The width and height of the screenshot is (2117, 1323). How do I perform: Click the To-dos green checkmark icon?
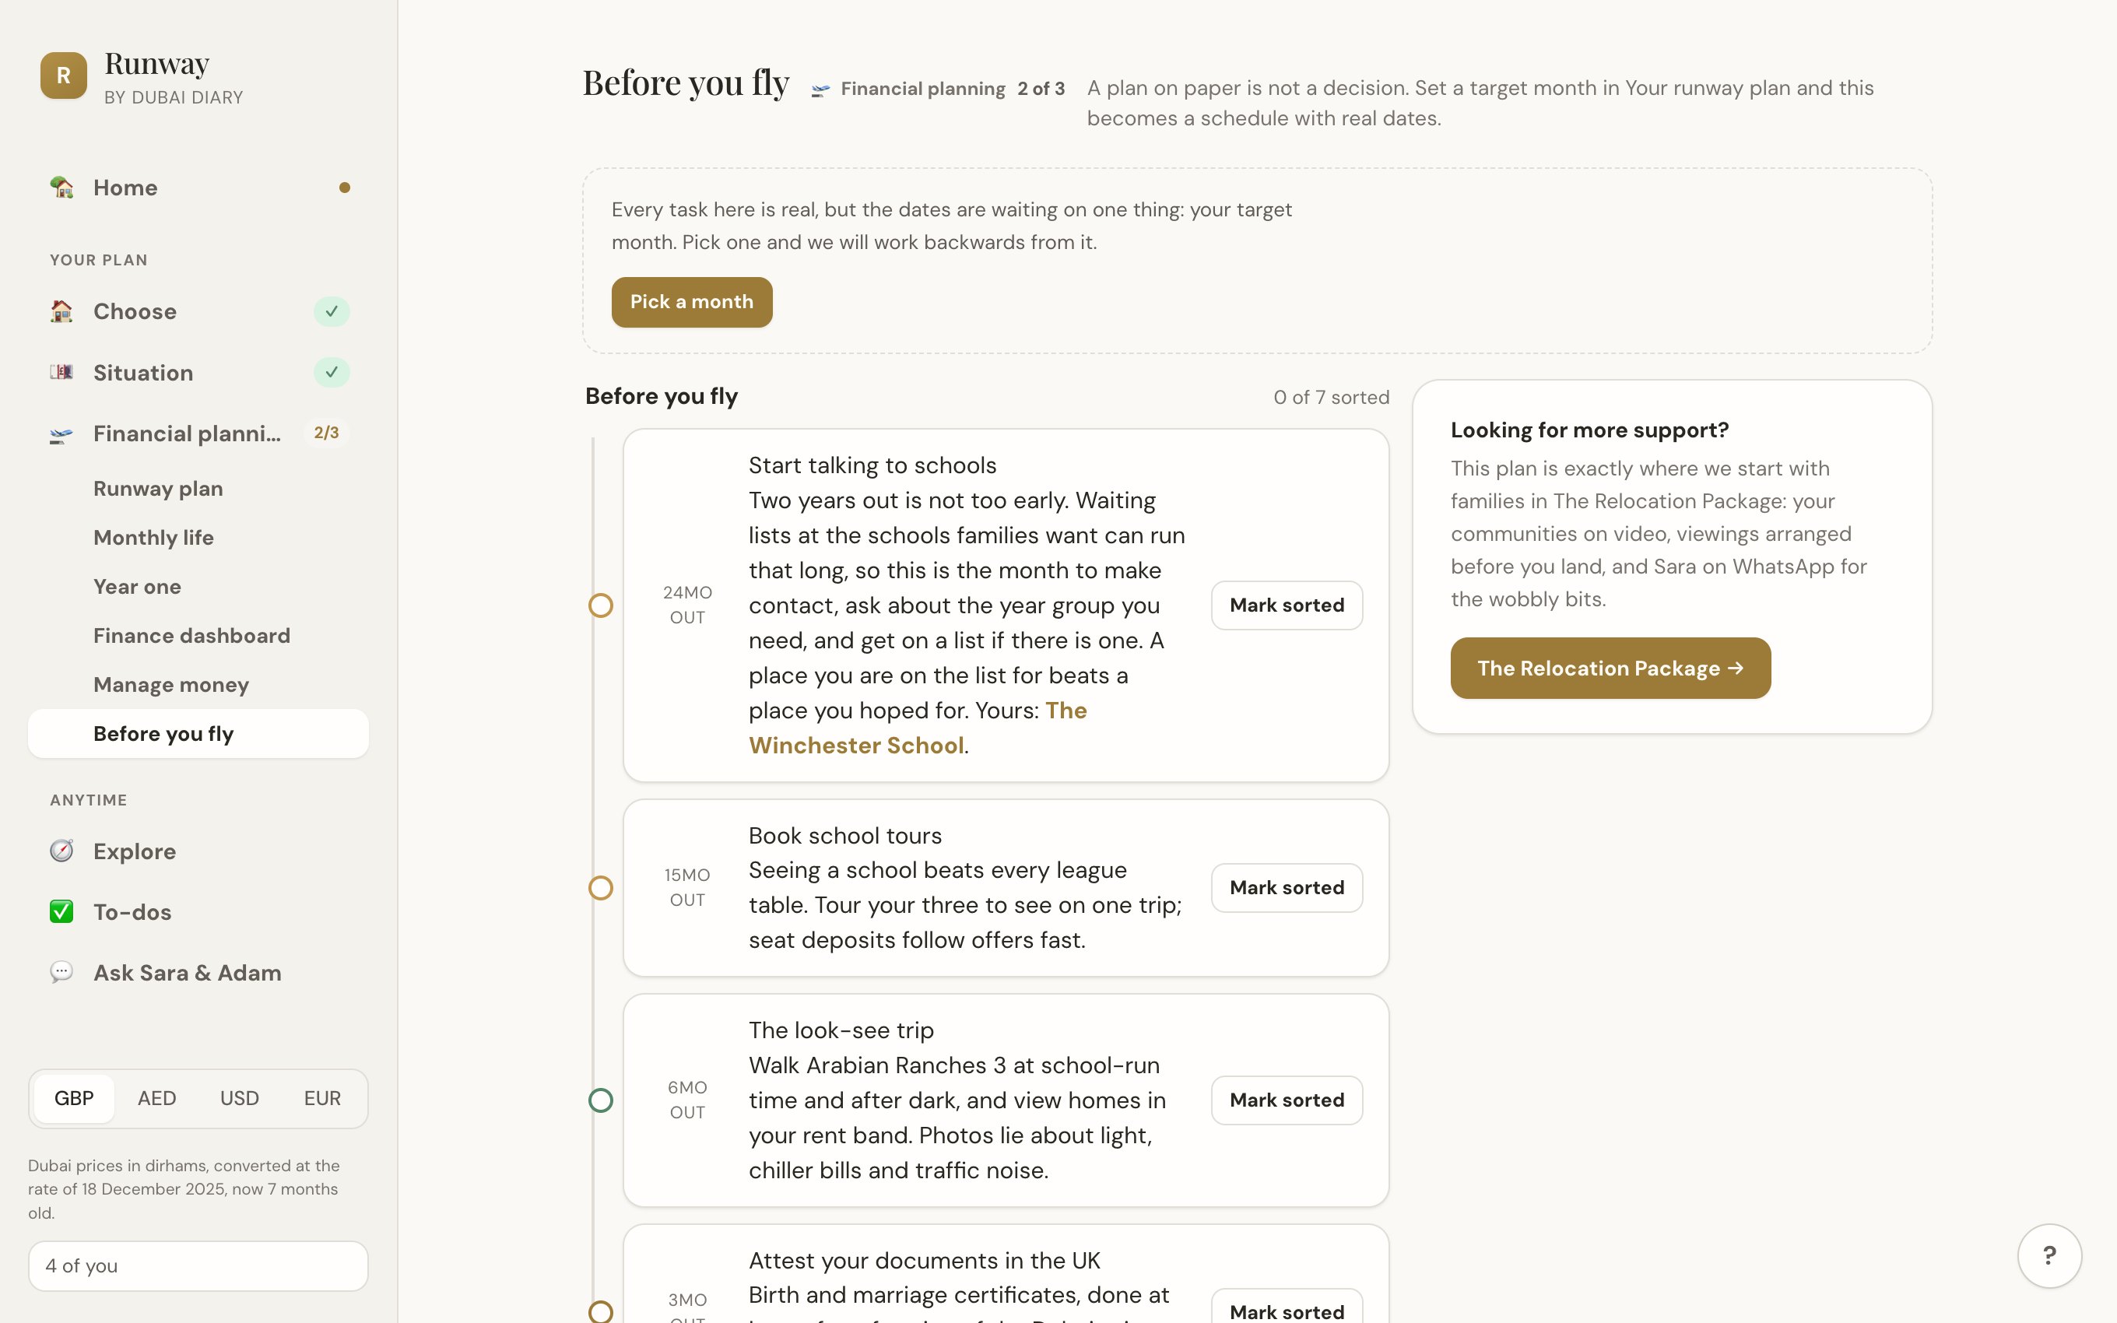click(x=61, y=912)
